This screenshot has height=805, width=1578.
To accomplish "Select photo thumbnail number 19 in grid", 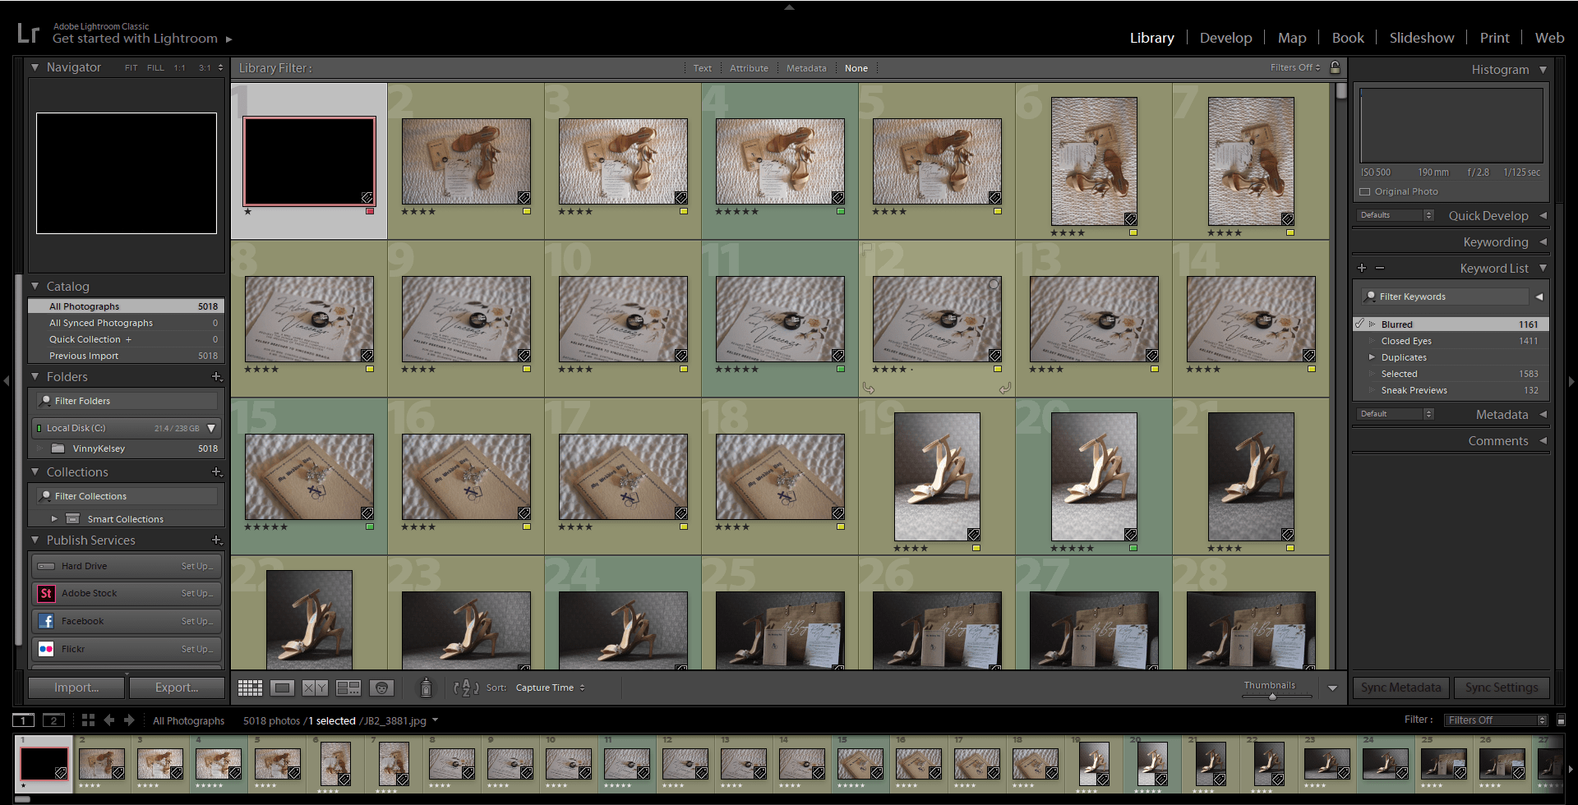I will tap(937, 476).
